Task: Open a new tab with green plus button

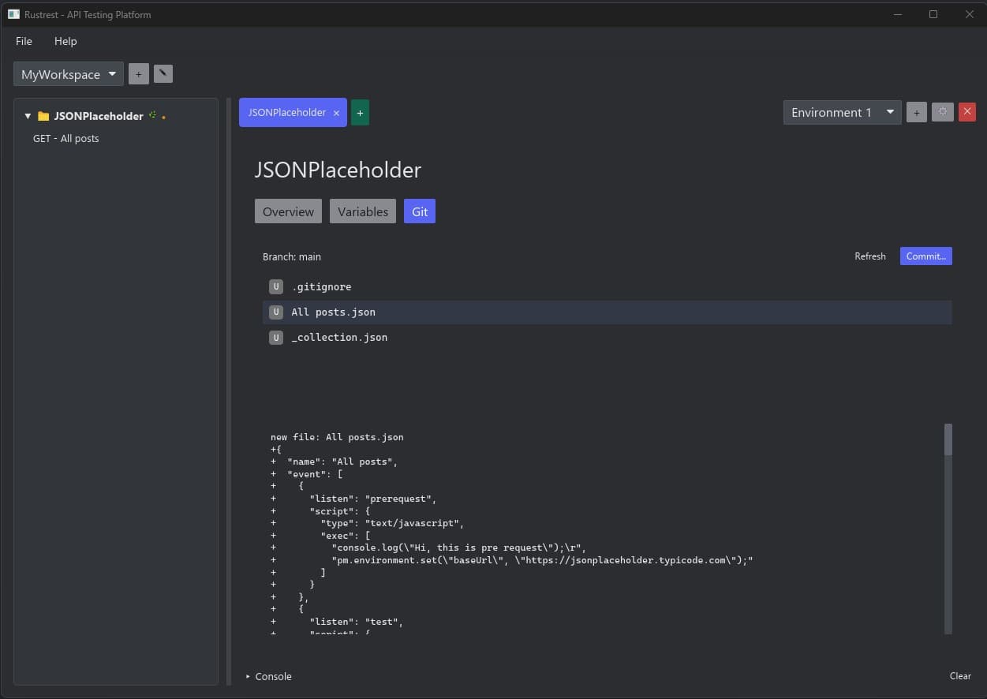Action: coord(360,113)
